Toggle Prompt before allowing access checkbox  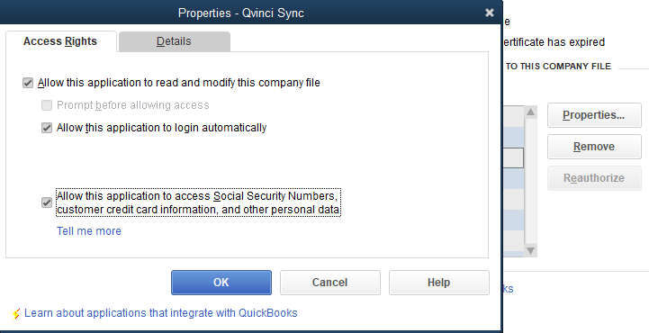(x=47, y=105)
